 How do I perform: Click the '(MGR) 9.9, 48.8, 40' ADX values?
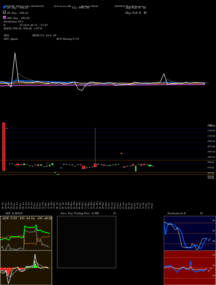[44, 35]
